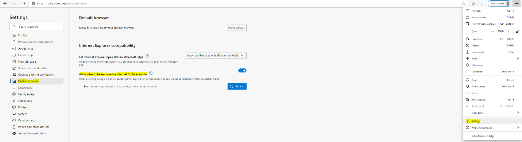522x142 pixels.
Task: Click the Forward navigation arrow
Action: (14, 3)
